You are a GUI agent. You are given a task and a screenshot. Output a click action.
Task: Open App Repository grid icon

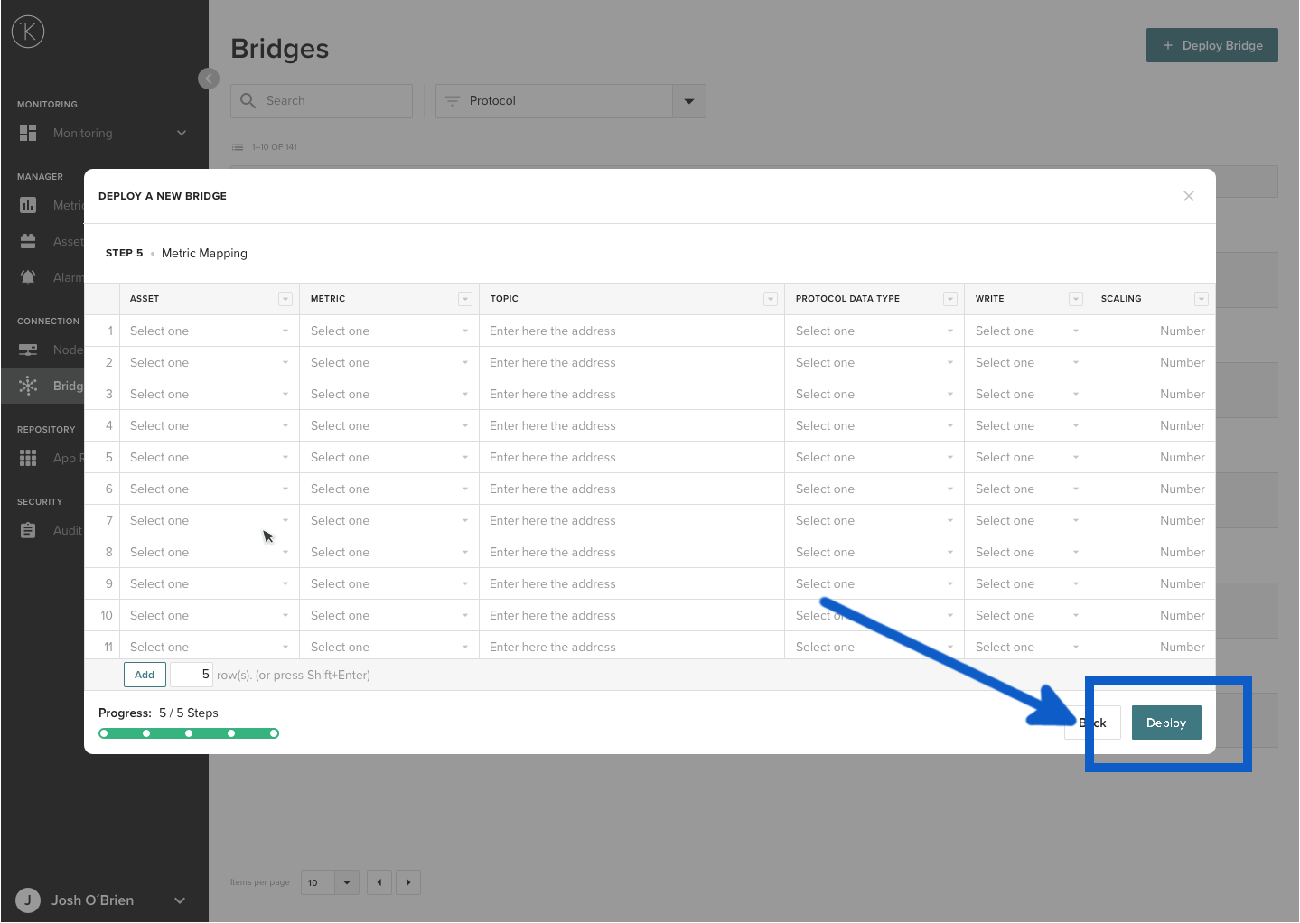[x=27, y=458]
